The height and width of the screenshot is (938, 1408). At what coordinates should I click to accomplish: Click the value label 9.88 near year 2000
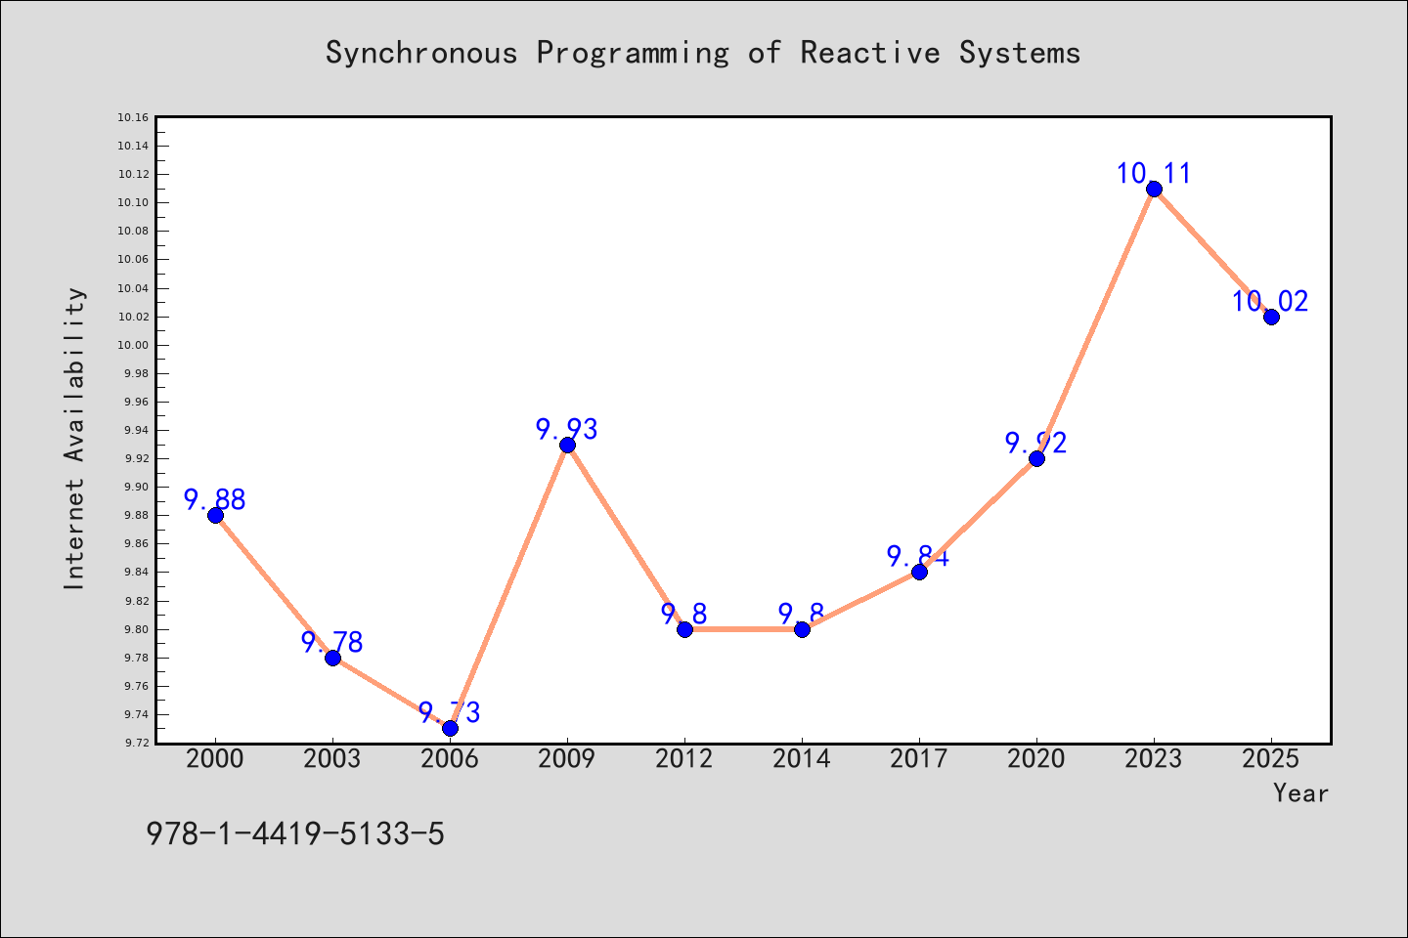pyautogui.click(x=215, y=499)
